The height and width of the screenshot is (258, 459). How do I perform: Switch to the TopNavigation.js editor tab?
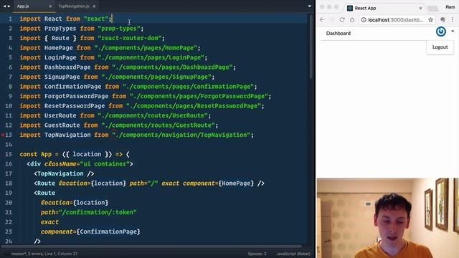pyautogui.click(x=73, y=6)
